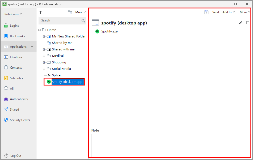Open More dropdown in folder pane

click(x=80, y=12)
